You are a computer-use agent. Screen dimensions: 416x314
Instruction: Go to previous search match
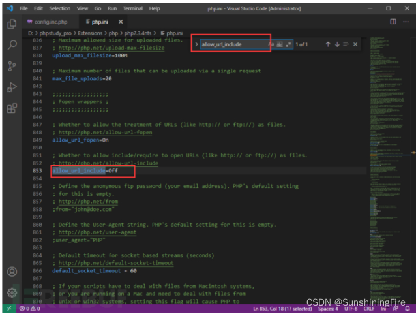(328, 44)
